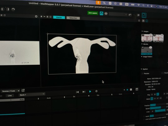Select the teal loop mode button
168x126 pixels.
click(x=152, y=99)
